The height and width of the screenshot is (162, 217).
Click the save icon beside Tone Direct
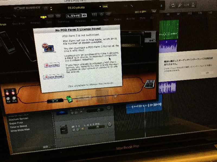(x=46, y=9)
